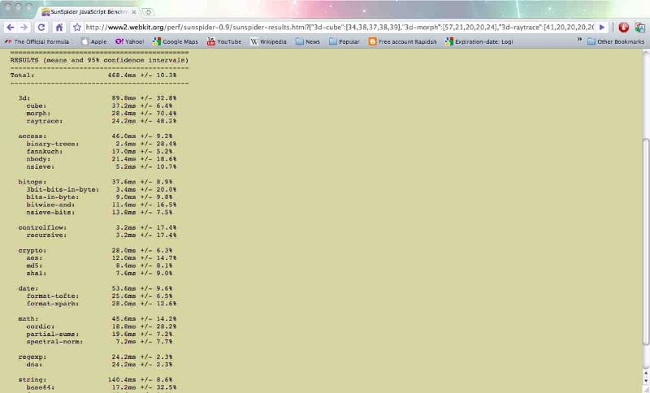Click the morph: 28.4ms result line
The width and height of the screenshot is (650, 393).
pyautogui.click(x=101, y=114)
